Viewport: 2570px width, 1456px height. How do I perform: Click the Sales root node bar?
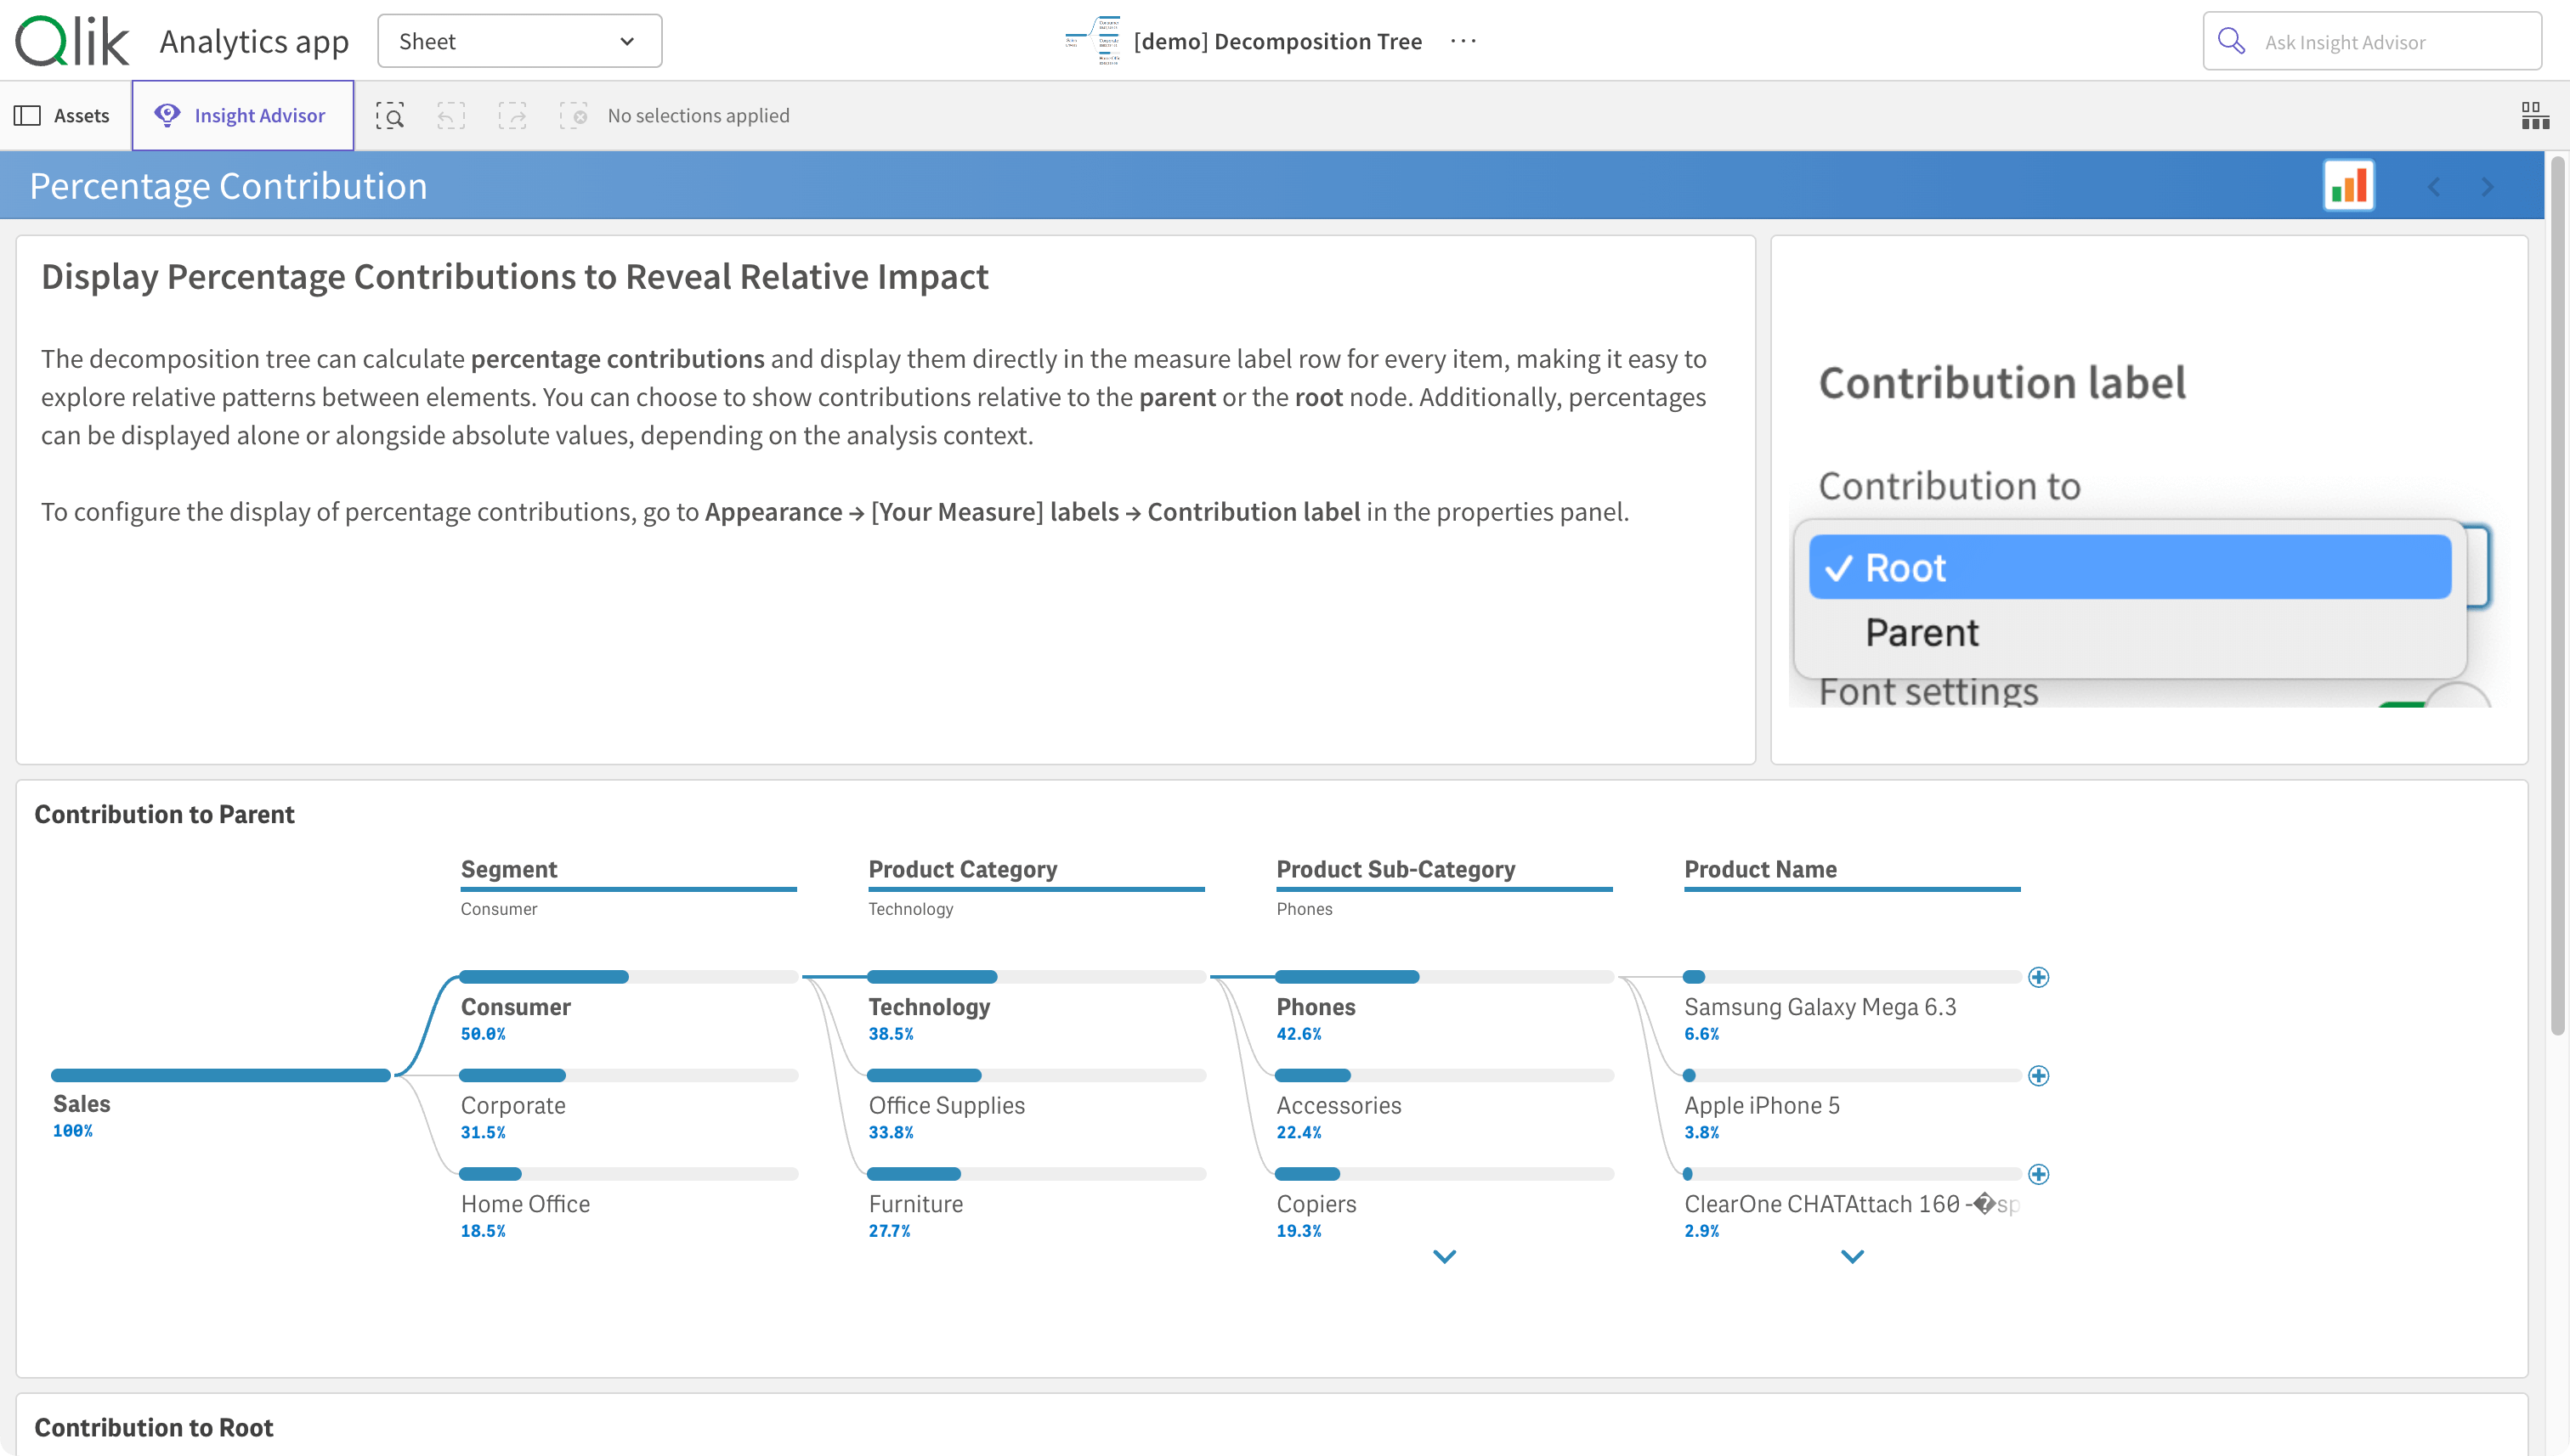pos(220,1075)
